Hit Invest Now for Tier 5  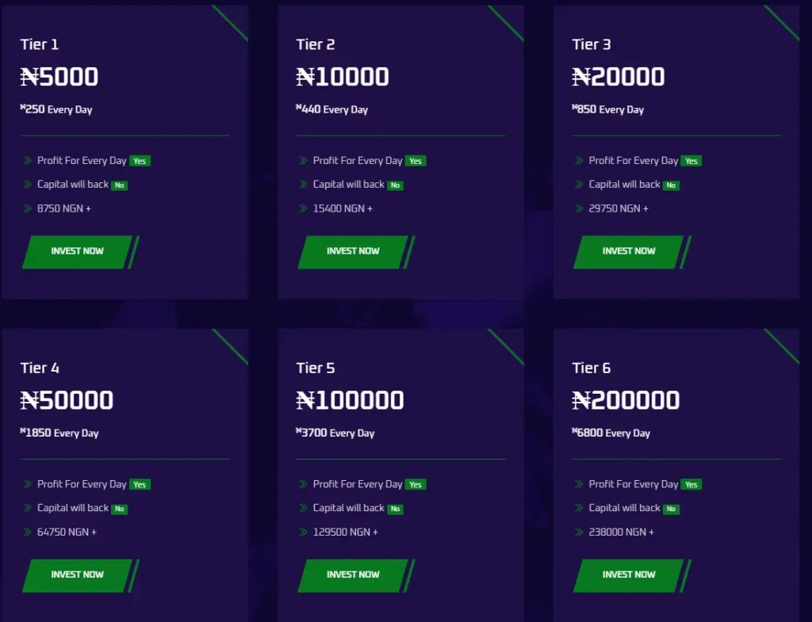(x=353, y=574)
